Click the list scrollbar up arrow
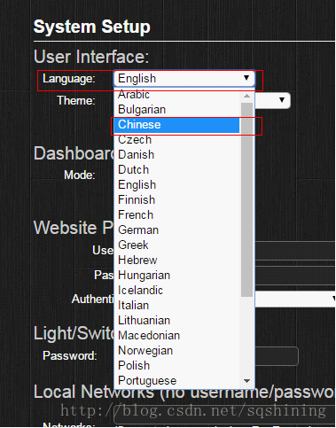This screenshot has height=428, width=336. coord(246,96)
